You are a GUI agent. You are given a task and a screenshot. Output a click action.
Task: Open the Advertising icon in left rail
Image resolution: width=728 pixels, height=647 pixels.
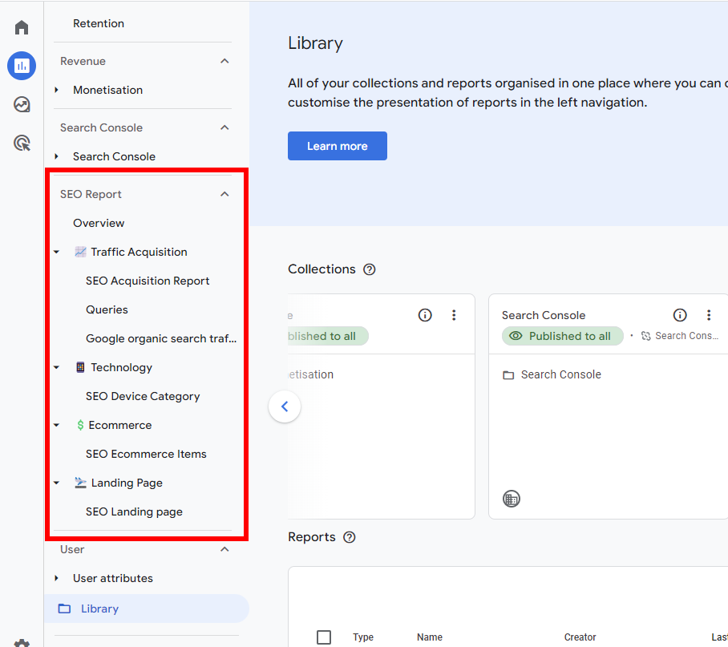click(22, 144)
